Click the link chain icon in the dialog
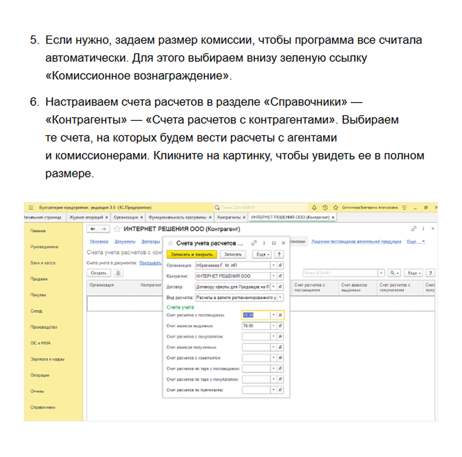This screenshot has width=462, height=457. pos(255,243)
